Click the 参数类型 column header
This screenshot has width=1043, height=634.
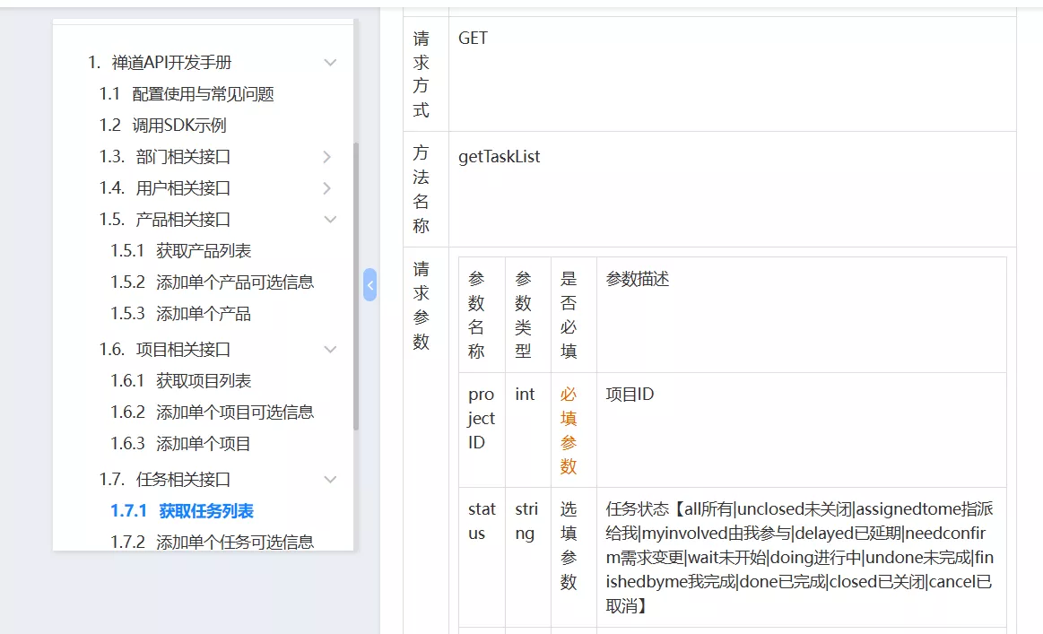point(524,315)
